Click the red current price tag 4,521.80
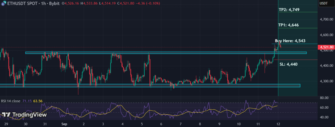Image resolution: width=335 pixels, height=127 pixels. pyautogui.click(x=326, y=47)
